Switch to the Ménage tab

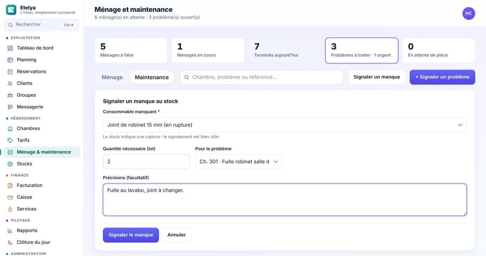(112, 77)
